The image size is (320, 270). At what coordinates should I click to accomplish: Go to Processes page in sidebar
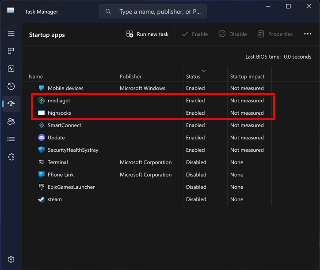[x=11, y=51]
